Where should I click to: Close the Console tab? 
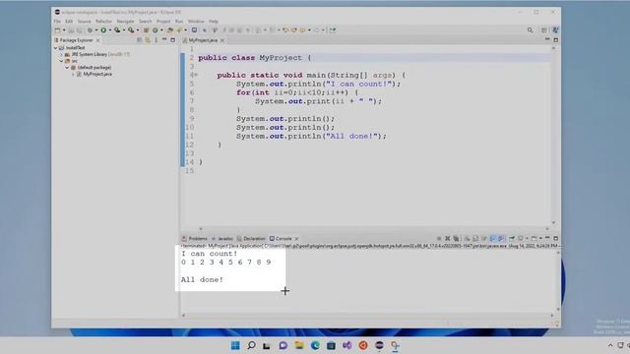pos(296,239)
